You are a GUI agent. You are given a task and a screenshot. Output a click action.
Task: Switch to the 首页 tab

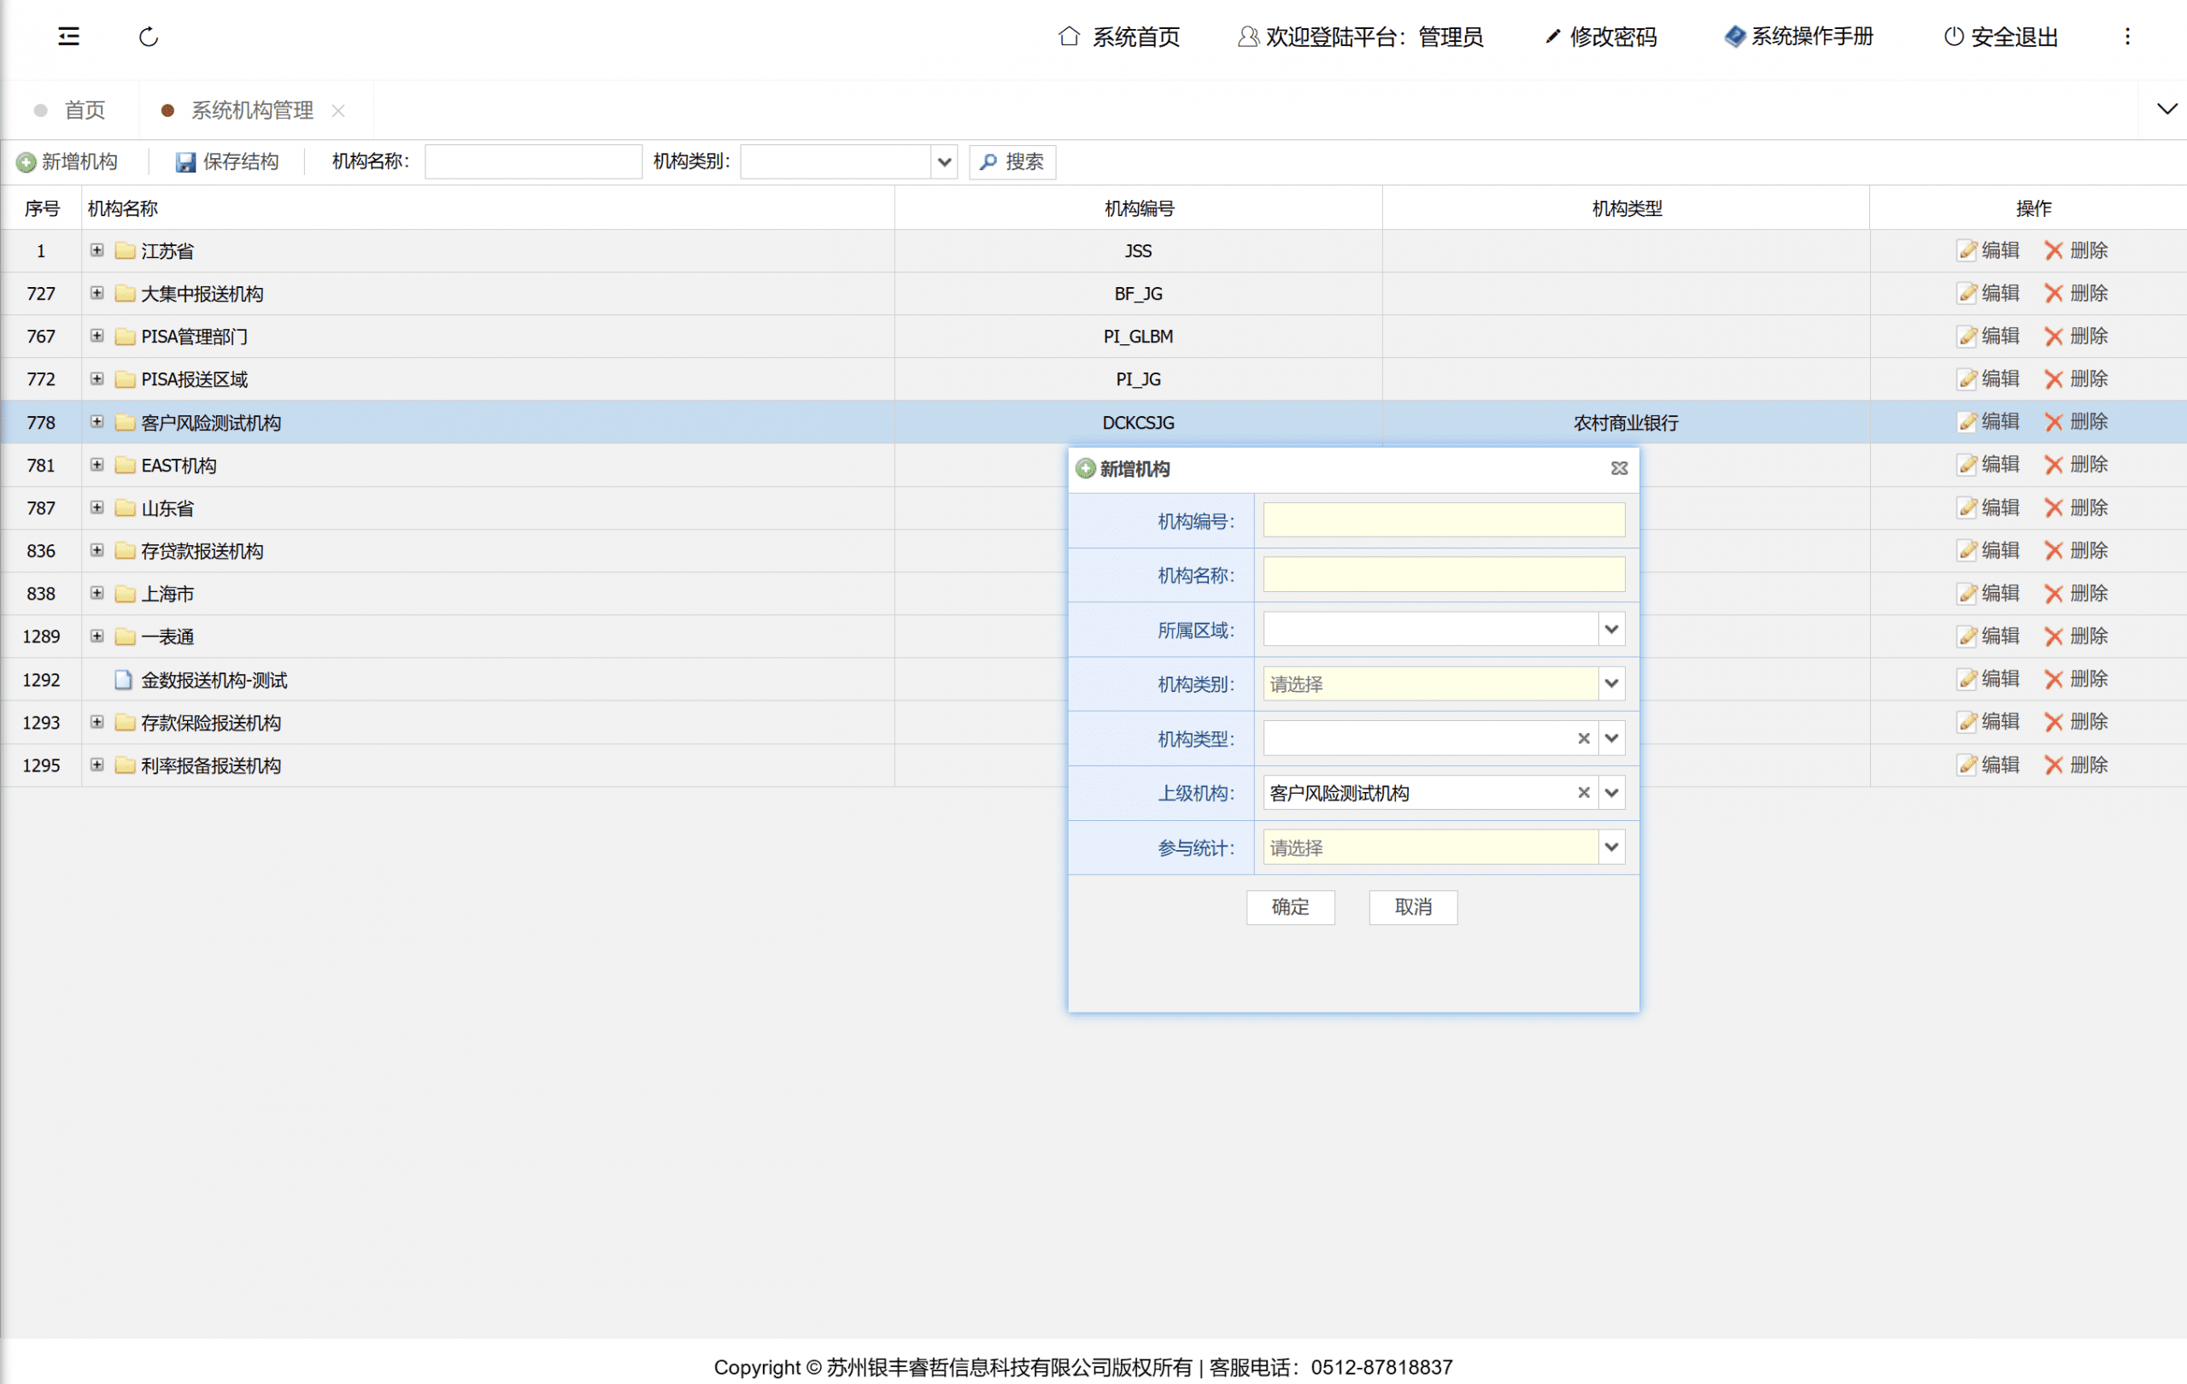pyautogui.click(x=85, y=110)
